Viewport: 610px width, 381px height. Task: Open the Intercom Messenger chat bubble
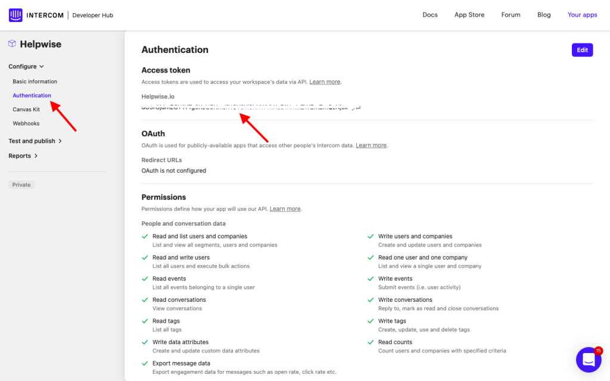588,360
